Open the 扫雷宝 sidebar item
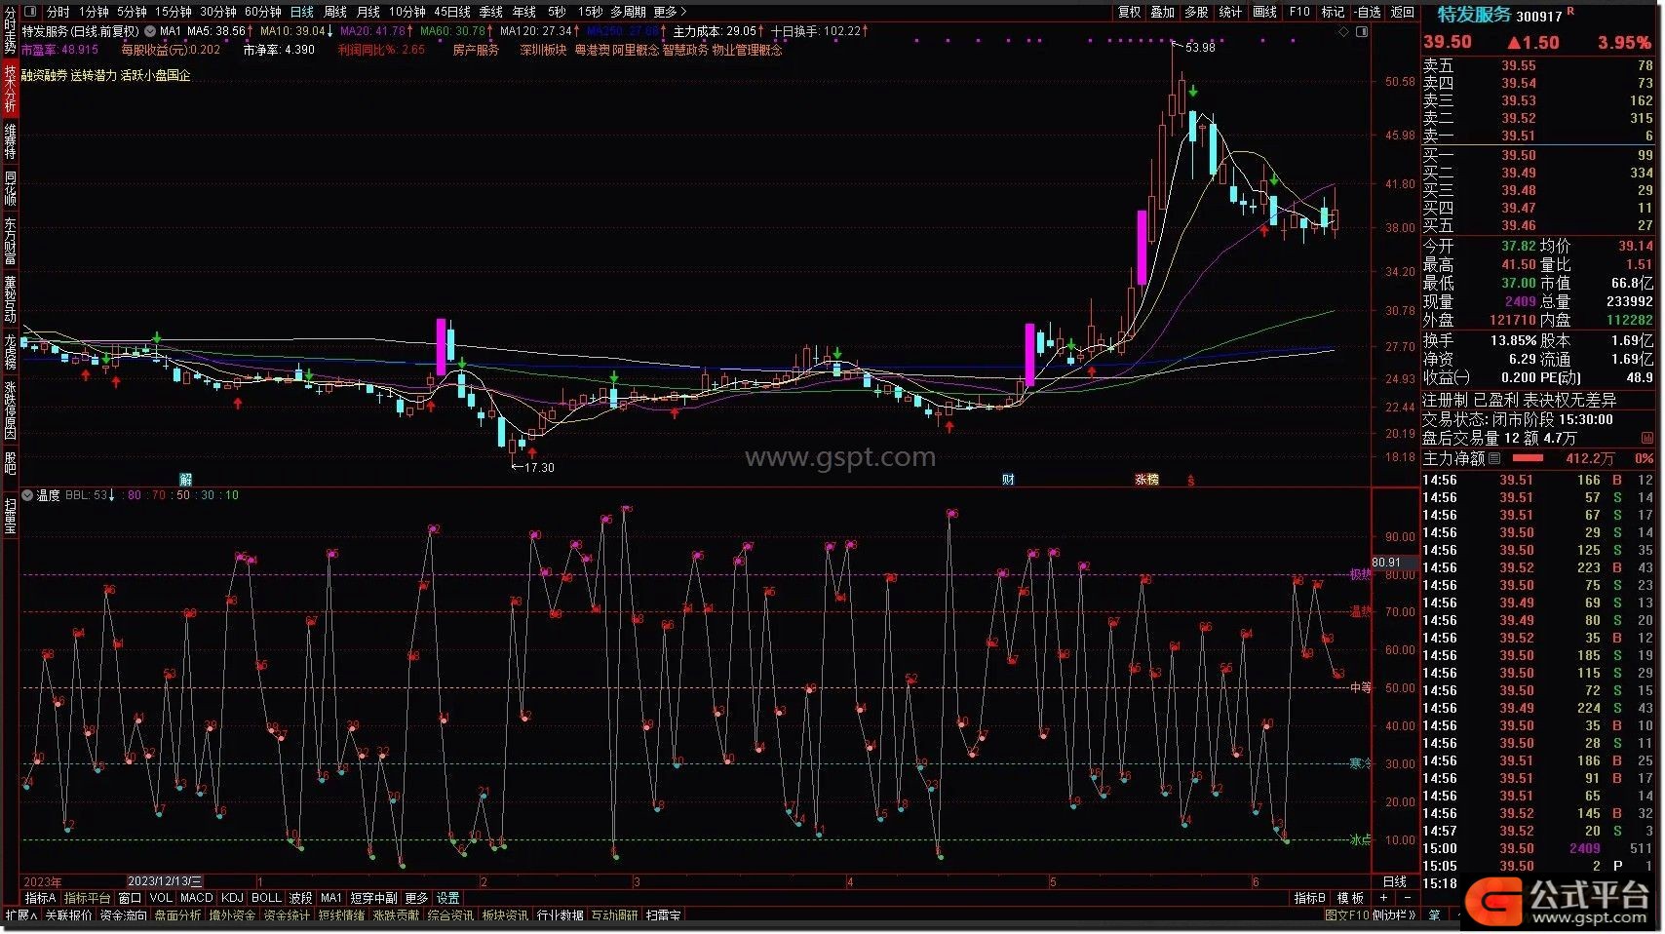Viewport: 1665px width, 934px height. tap(10, 515)
